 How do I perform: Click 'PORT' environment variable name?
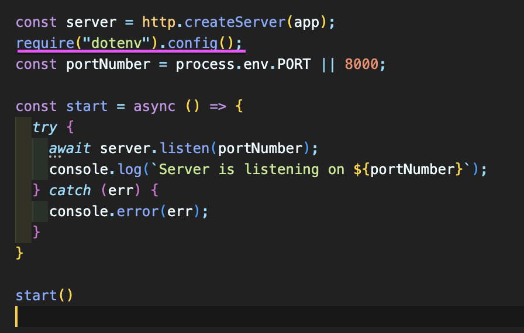[x=294, y=64]
